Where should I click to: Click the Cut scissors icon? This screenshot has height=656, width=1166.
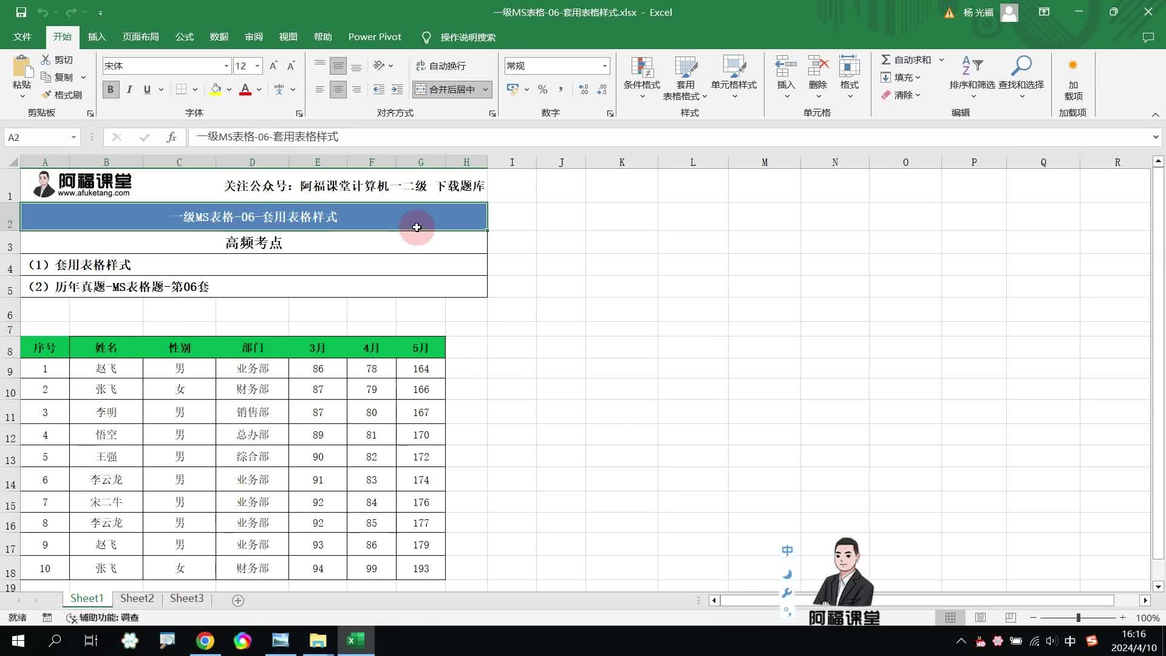(46, 60)
